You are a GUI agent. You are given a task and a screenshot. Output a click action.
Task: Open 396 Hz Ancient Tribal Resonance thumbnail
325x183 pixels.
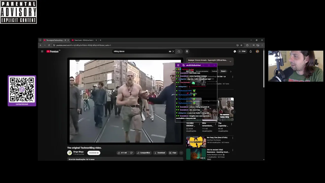(x=196, y=154)
